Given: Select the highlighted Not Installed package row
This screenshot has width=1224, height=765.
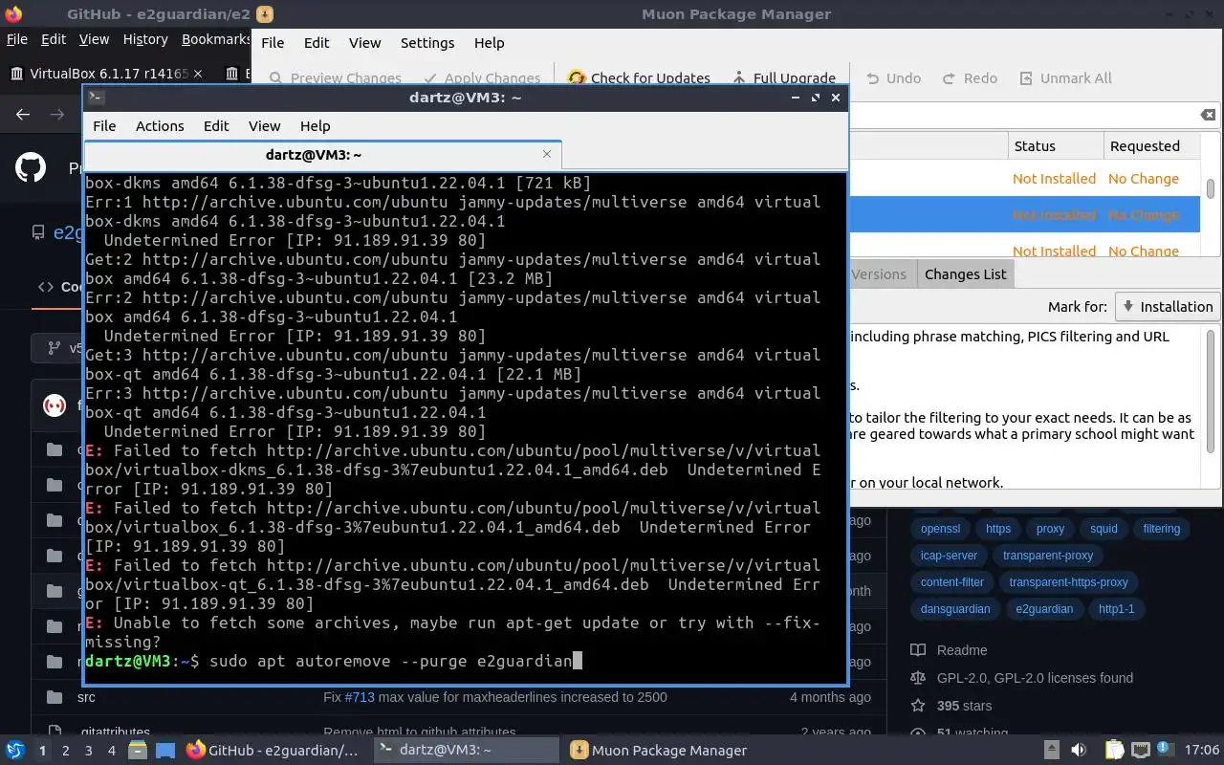Looking at the screenshot, I should 1024,215.
